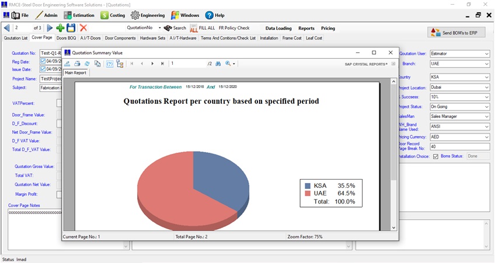
Task: Go to previous report page
Action: click(142, 64)
